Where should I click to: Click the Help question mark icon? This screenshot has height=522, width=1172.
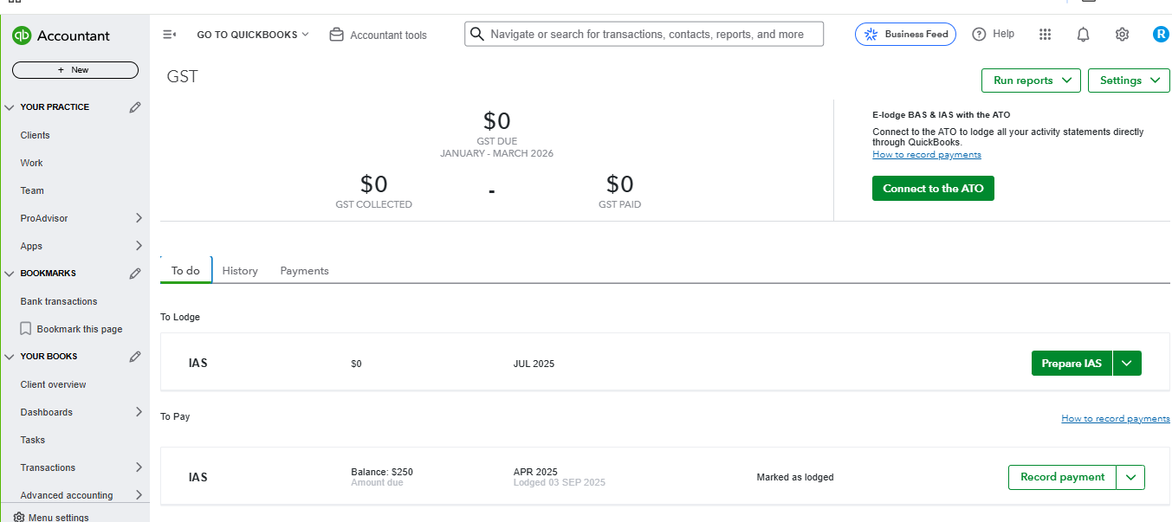pos(980,35)
